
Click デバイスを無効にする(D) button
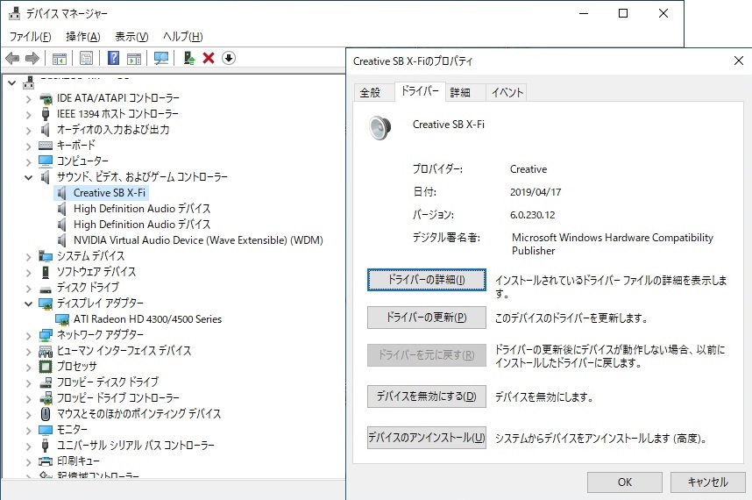pos(426,396)
